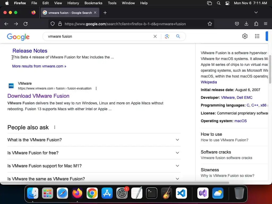Launch Google Chrome from the Dock
The image size is (272, 204).
92,193
